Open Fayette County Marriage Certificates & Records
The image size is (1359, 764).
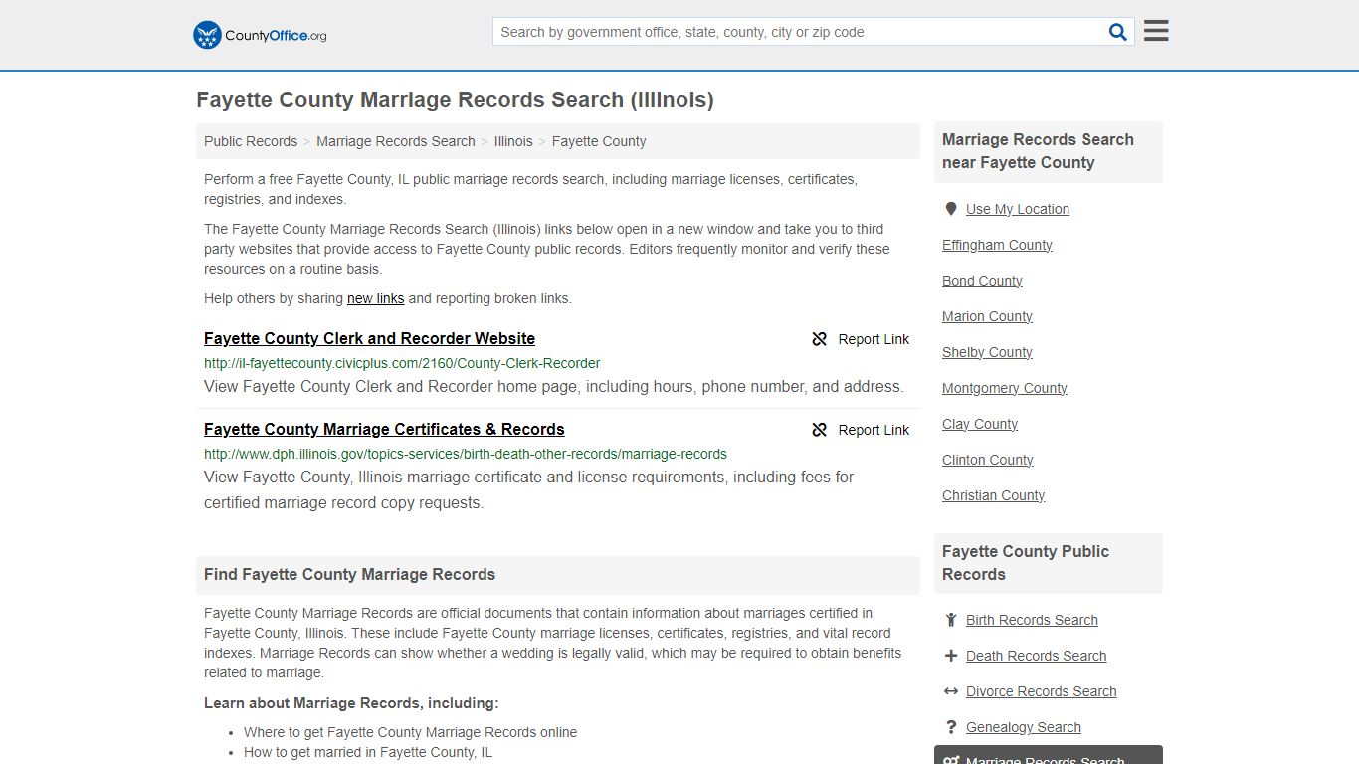point(384,429)
